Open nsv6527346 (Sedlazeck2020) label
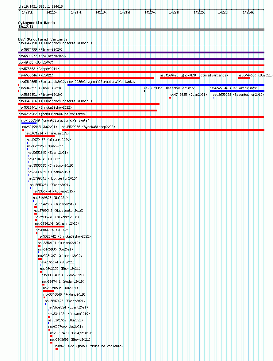Viewport: 273px width, 361px height. coord(233,88)
